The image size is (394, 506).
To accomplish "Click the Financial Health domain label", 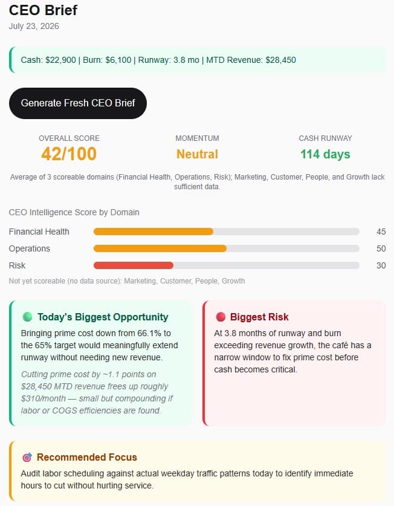I will click(39, 232).
